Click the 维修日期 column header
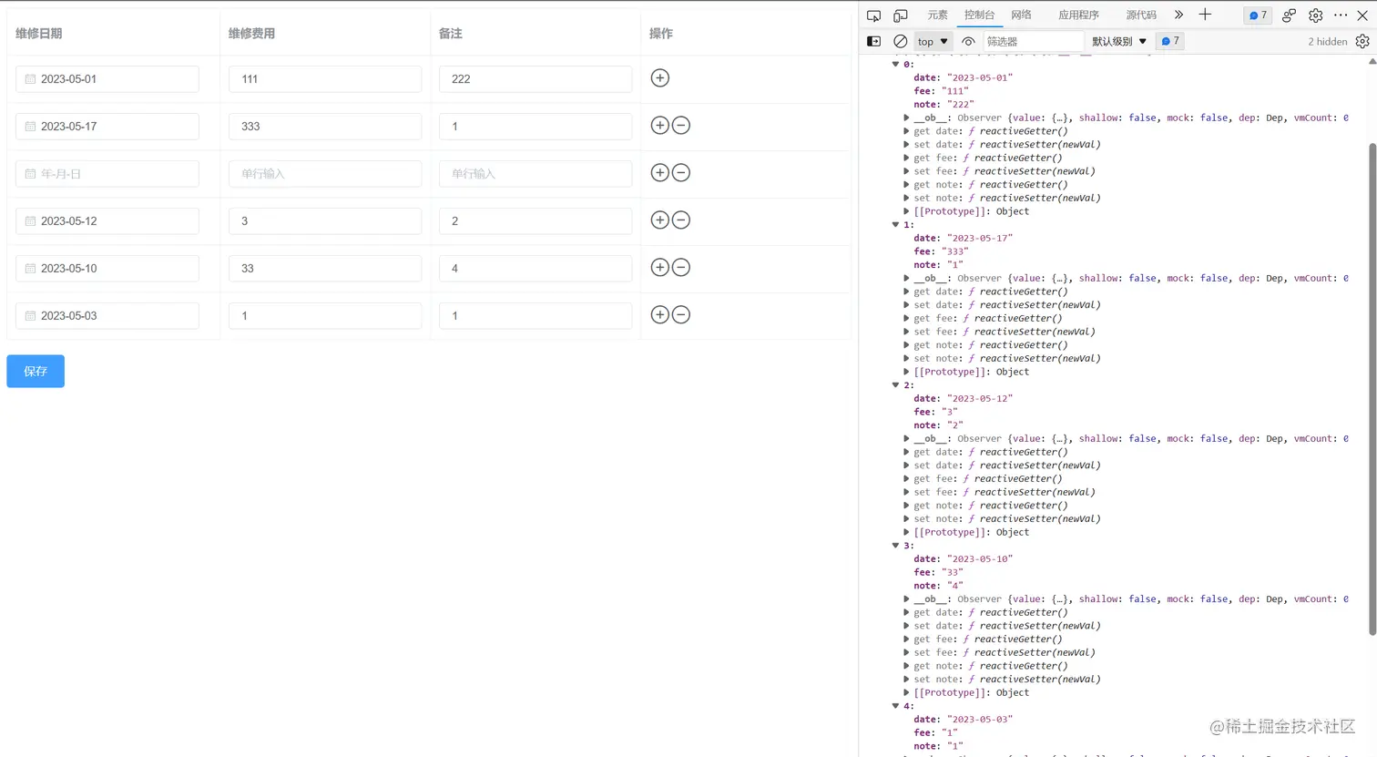The image size is (1377, 757). 39,33
